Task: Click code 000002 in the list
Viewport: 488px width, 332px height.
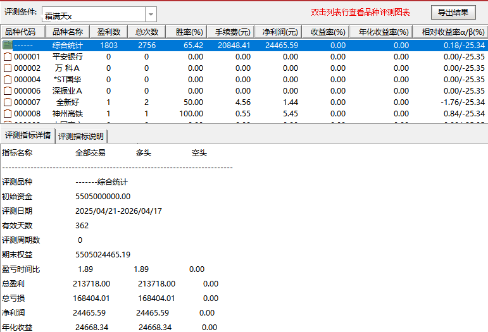Action: click(x=27, y=68)
